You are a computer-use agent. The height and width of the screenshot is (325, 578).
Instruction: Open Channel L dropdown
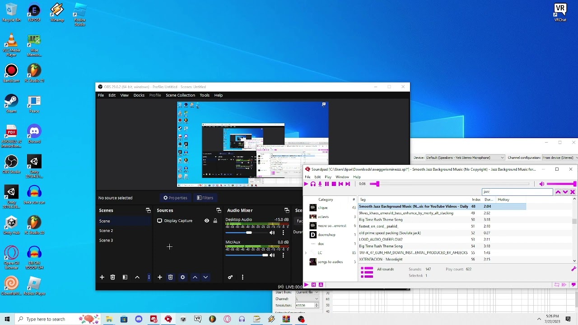coord(307,299)
